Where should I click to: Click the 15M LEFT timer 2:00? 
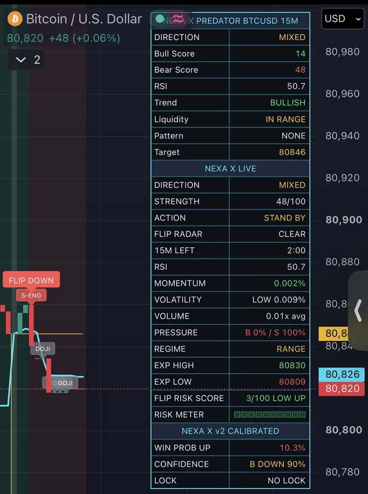(x=296, y=251)
